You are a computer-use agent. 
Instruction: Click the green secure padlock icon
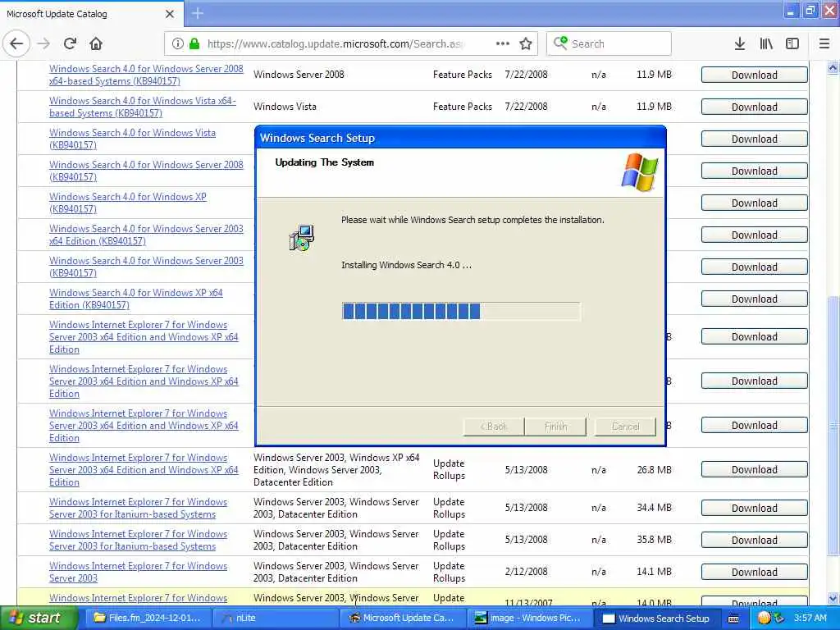(194, 44)
